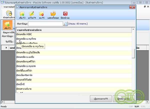Screen dimensions: 150x109
Task: Click the magnifier search button beside search box
Action: (x=65, y=24)
